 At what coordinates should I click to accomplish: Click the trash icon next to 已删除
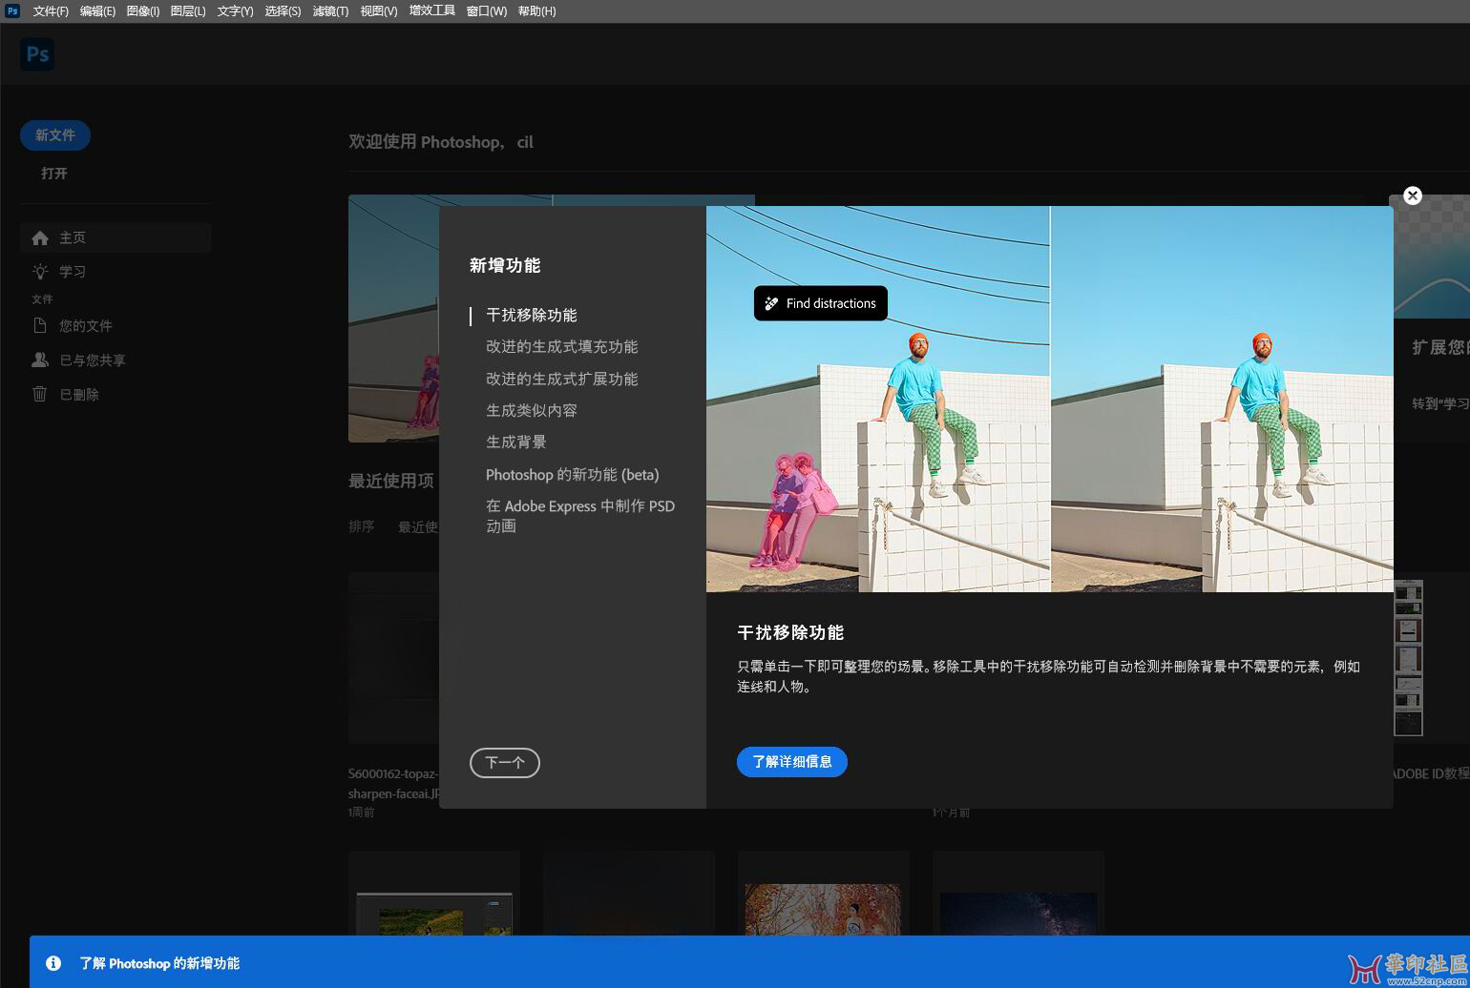pyautogui.click(x=40, y=394)
